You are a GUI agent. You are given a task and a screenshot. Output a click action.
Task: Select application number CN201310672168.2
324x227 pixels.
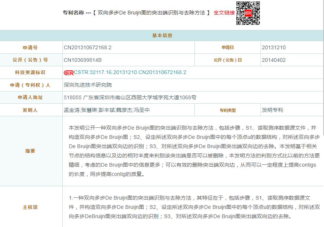pyautogui.click(x=88, y=48)
